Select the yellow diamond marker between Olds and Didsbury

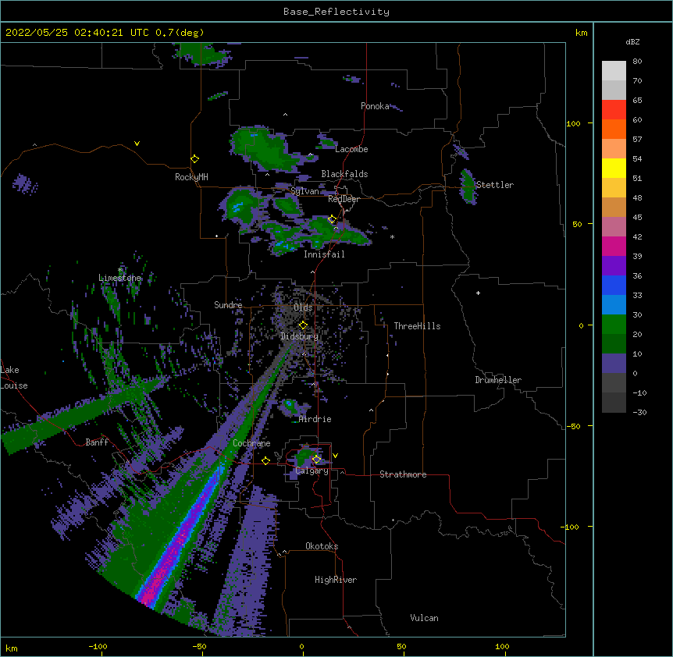[303, 325]
